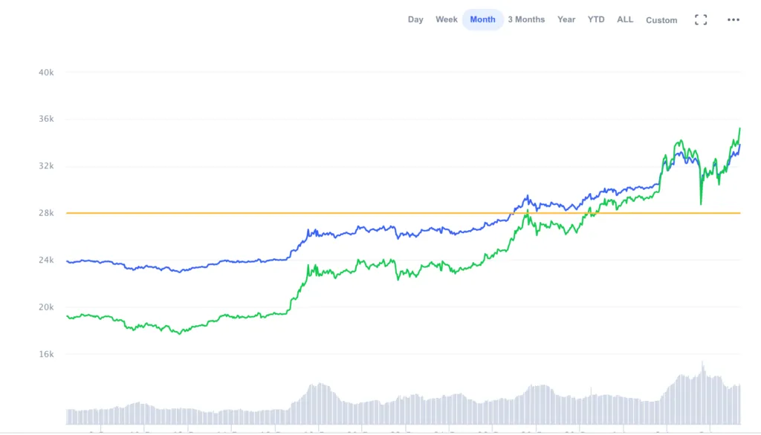Click the 40k y-axis label

click(x=46, y=72)
